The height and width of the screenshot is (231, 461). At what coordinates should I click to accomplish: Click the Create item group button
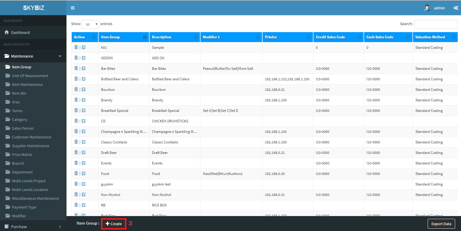click(114, 224)
